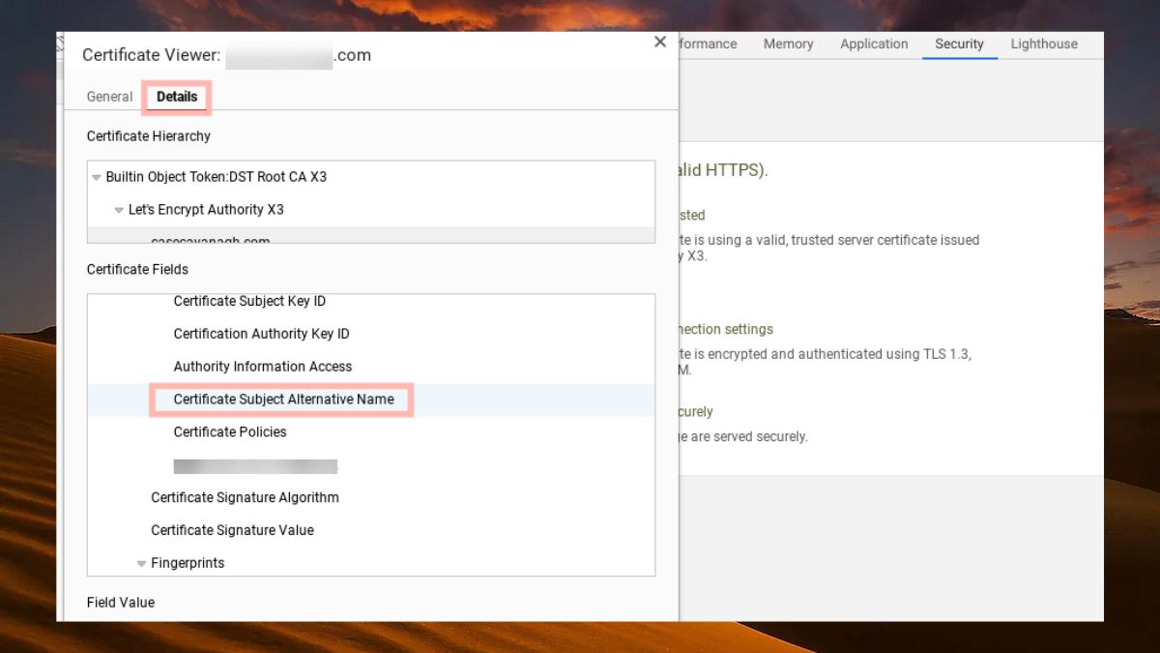Close the Certificate Viewer dialog

[x=660, y=42]
